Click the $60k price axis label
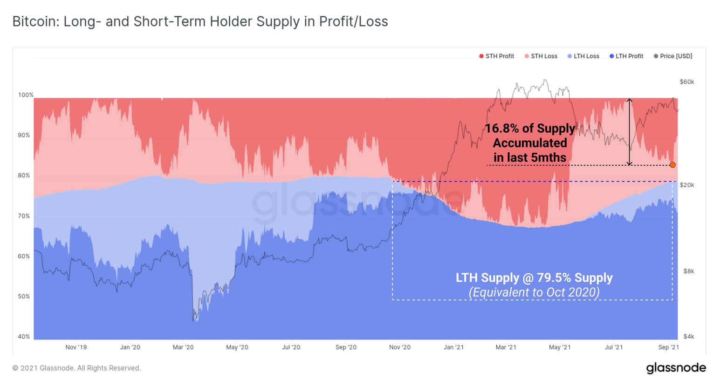 687,82
